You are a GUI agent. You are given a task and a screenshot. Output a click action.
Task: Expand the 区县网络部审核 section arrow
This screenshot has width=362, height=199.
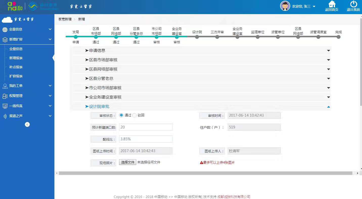pyautogui.click(x=329, y=69)
